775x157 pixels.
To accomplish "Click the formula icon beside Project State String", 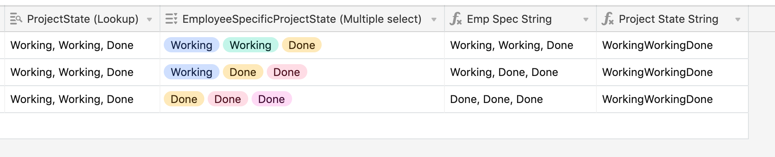I will click(608, 19).
